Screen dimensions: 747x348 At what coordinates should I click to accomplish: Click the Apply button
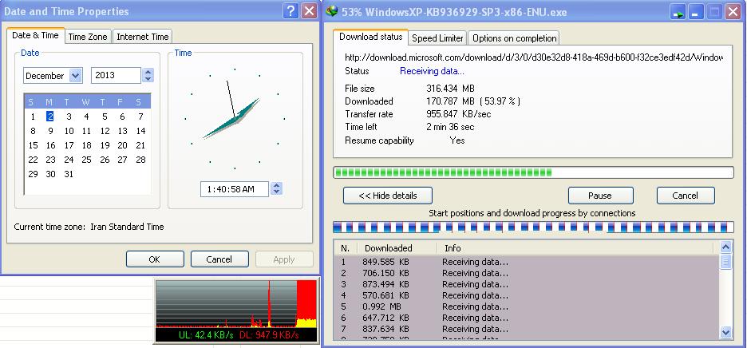pos(284,259)
